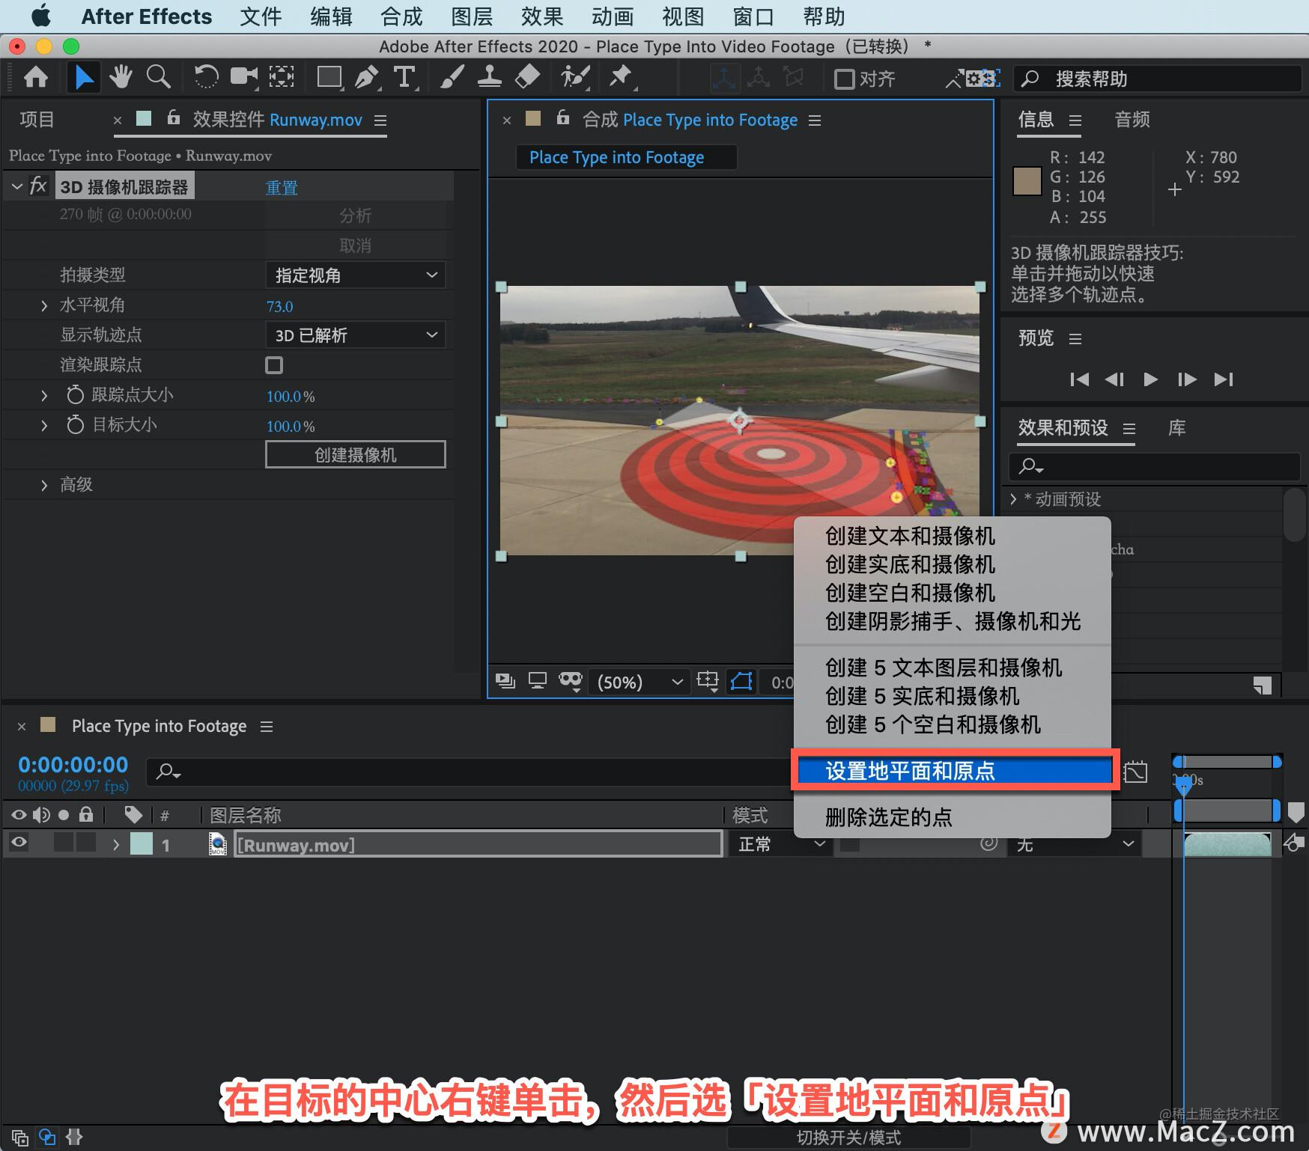Screen dimensions: 1309x1151
Task: Select the Puppet Pin tool
Action: [621, 76]
